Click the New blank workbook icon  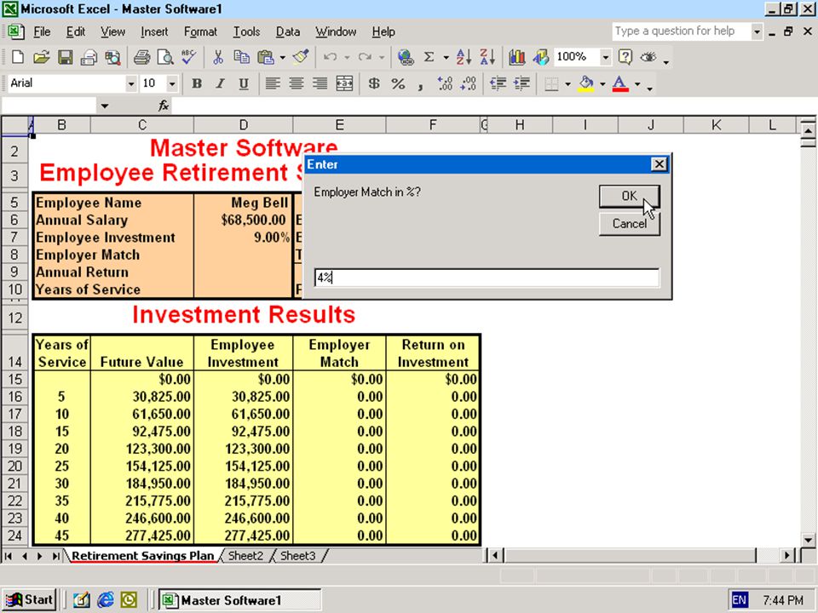[18, 57]
